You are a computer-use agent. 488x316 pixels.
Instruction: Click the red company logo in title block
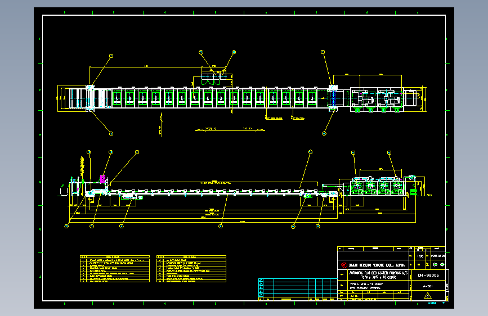(344, 265)
